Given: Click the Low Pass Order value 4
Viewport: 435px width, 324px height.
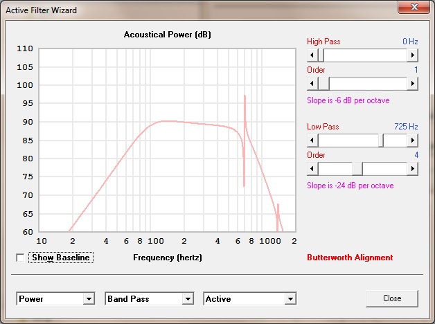Looking at the screenshot, I should pyautogui.click(x=416, y=155).
